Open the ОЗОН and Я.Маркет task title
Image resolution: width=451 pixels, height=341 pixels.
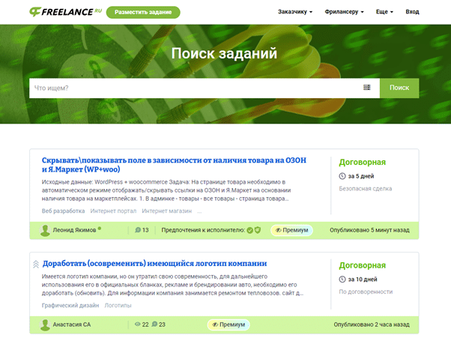(x=174, y=165)
